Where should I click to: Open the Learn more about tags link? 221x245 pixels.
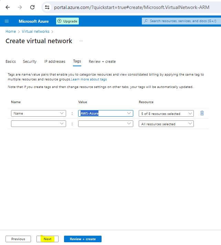click(x=89, y=79)
